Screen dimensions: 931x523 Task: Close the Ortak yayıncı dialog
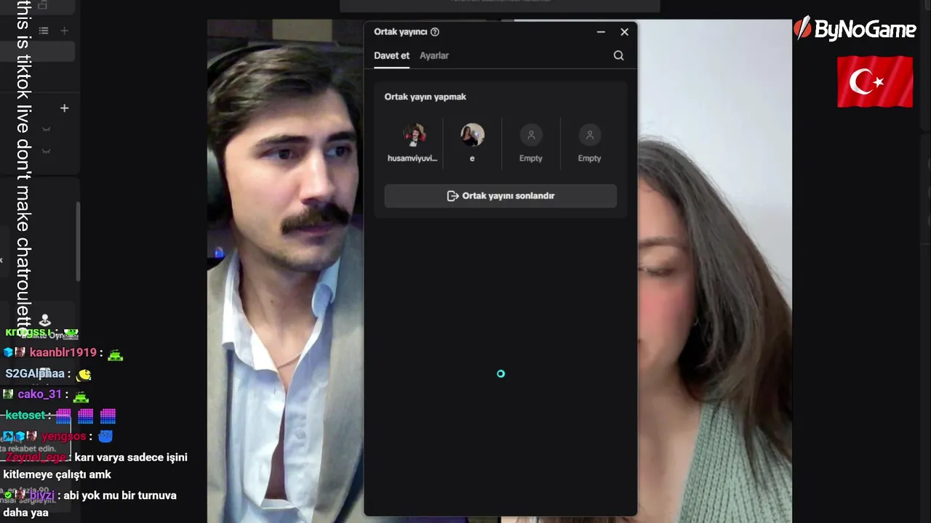624,32
